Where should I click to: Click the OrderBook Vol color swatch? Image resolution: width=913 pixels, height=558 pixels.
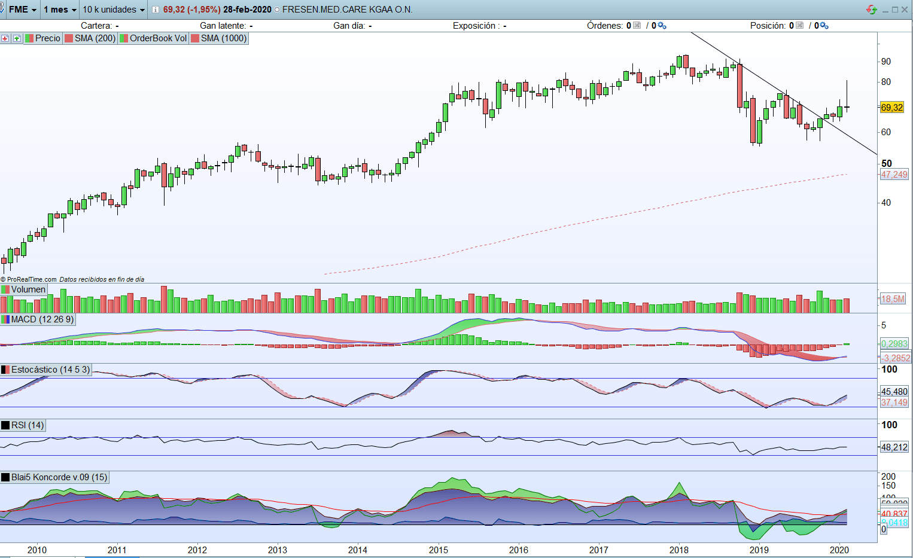point(124,38)
